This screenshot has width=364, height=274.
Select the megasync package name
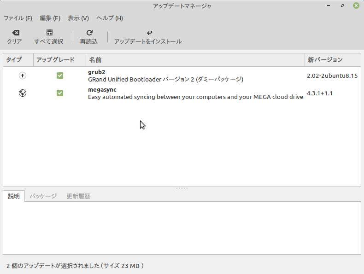click(102, 89)
